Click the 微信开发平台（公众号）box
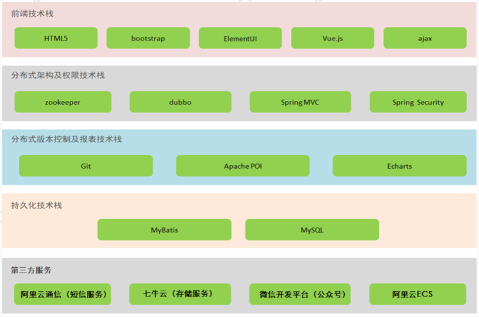Image resolution: width=479 pixels, height=317 pixels. (x=300, y=294)
